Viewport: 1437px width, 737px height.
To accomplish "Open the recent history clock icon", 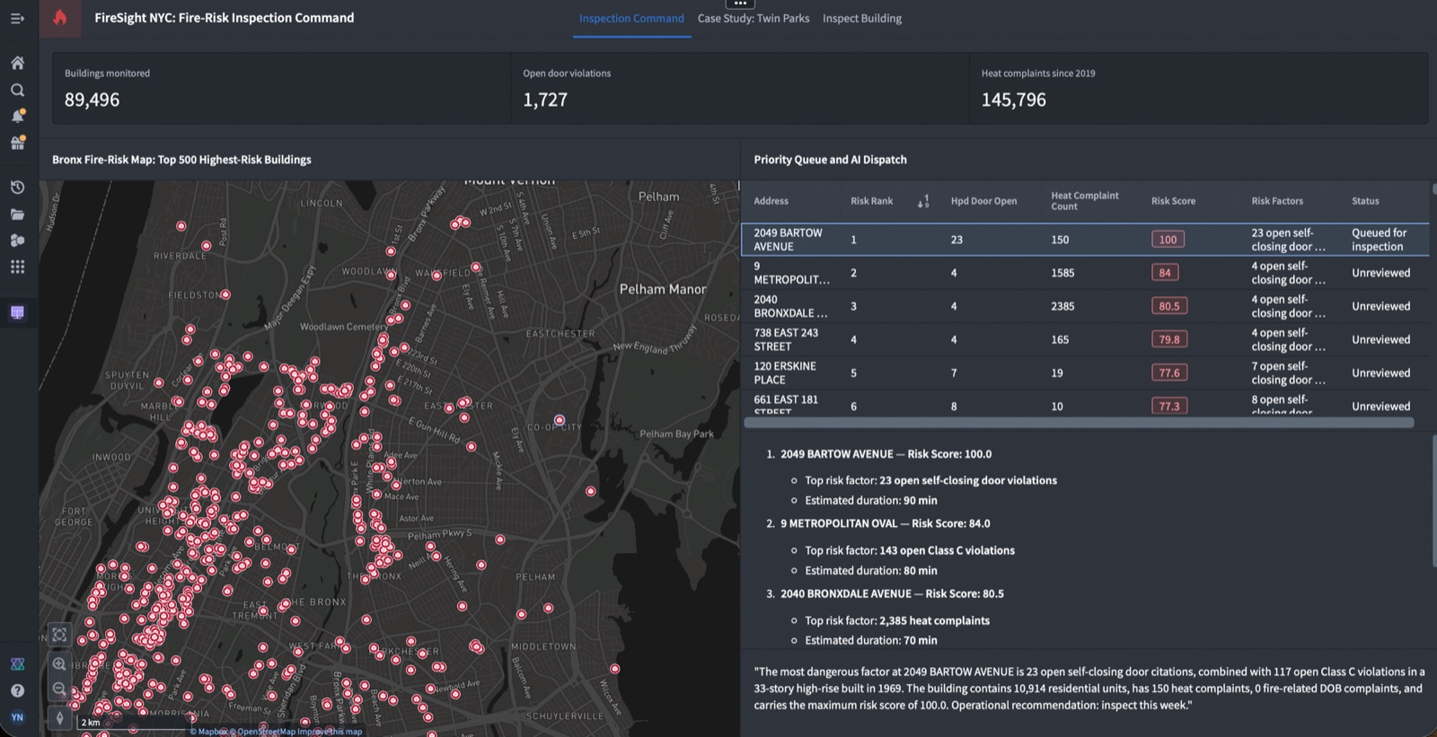I will point(17,187).
